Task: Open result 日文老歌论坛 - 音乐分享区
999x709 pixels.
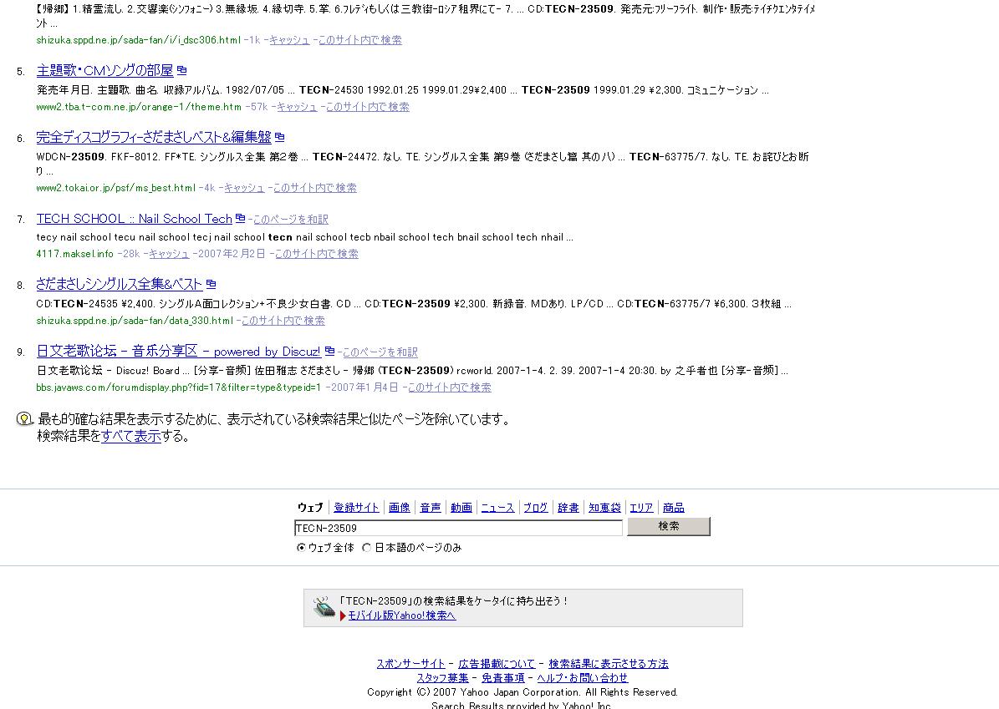Action: (x=179, y=352)
